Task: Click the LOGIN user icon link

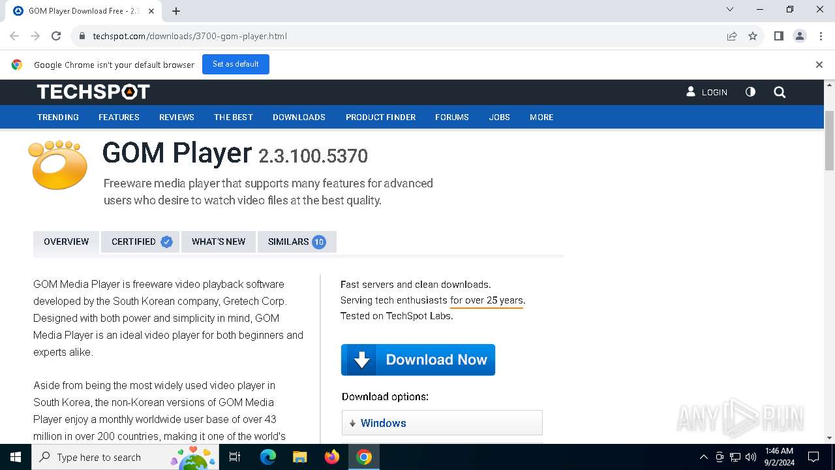Action: (706, 92)
